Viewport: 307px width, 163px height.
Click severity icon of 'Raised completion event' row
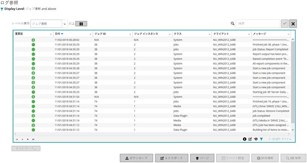(33, 59)
